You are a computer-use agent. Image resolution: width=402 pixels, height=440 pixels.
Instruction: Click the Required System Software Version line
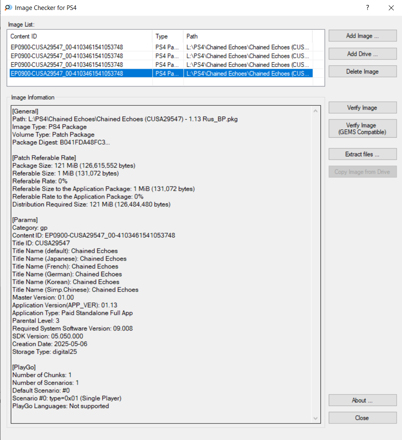click(72, 328)
